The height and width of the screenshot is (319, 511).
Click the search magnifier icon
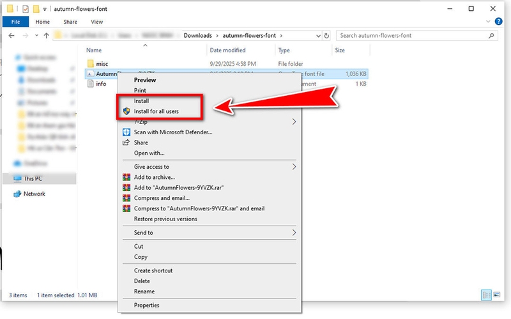pyautogui.click(x=491, y=36)
